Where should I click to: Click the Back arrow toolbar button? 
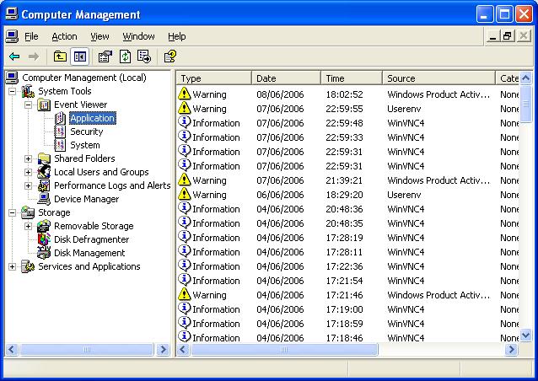click(14, 56)
